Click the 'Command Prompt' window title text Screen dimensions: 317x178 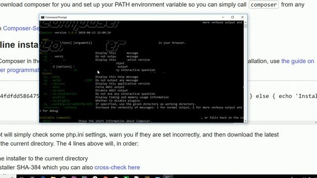56,17
